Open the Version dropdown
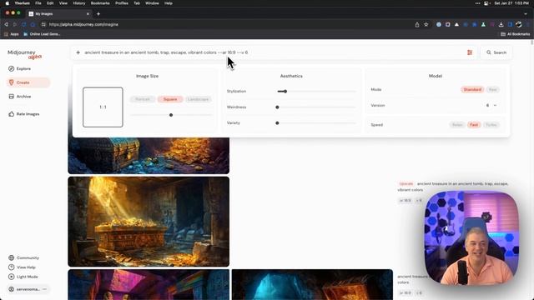The width and height of the screenshot is (534, 300). tap(491, 106)
